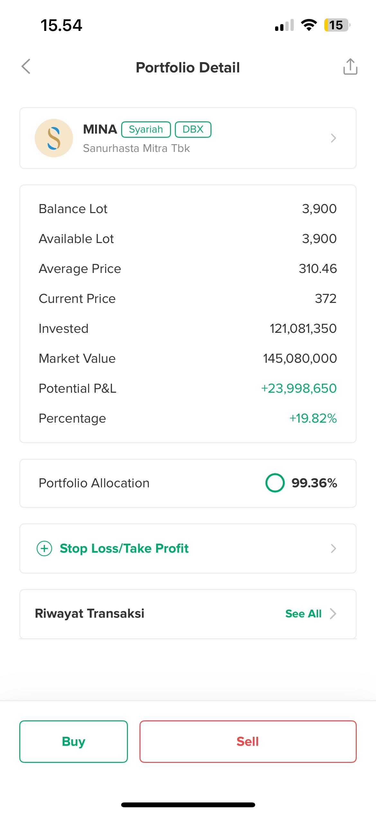Expand Stop Loss/Take Profit chevron

click(x=333, y=548)
